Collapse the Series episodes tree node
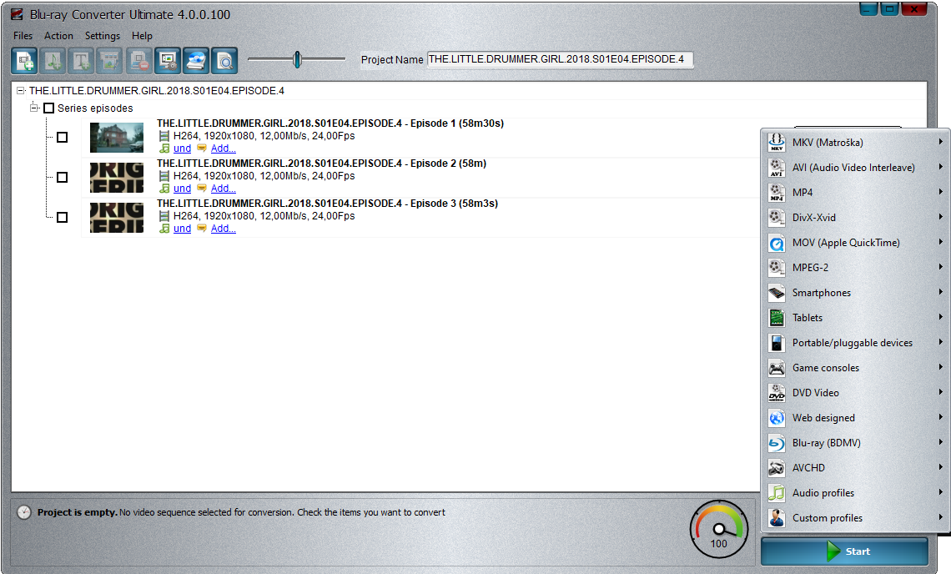 34,108
